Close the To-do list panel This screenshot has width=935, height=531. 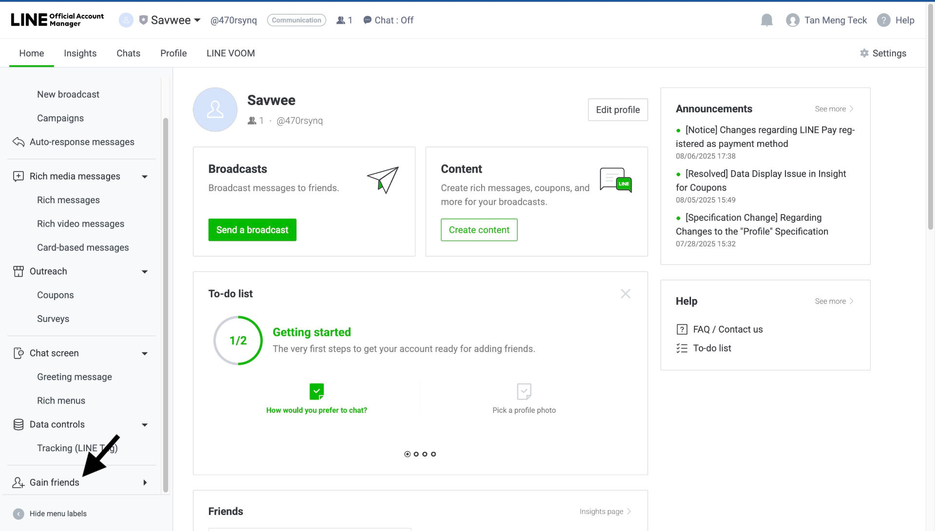626,294
